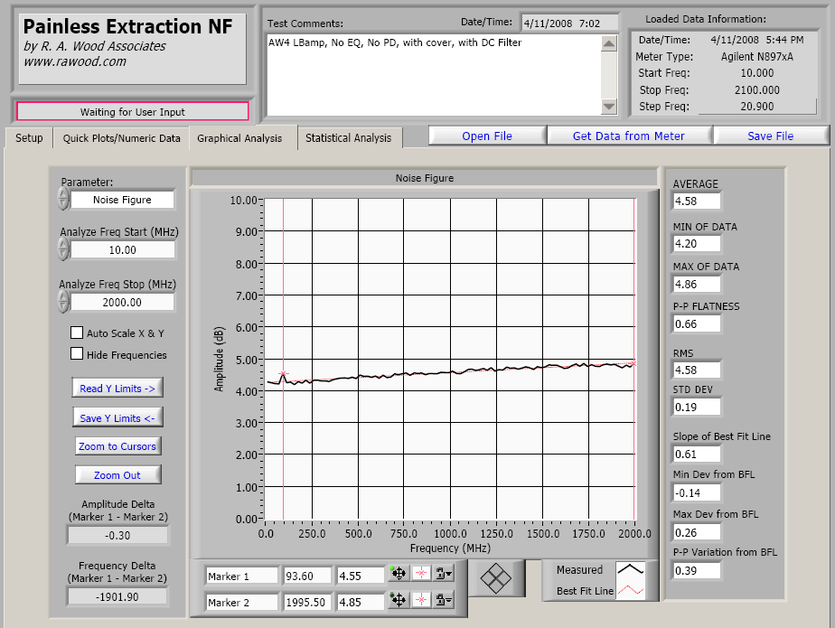Click the AVERAGE value 4.58

click(x=697, y=201)
